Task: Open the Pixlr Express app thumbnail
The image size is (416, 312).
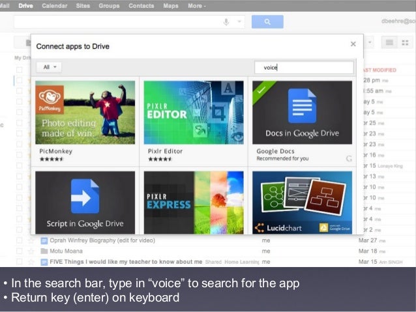Action: click(194, 203)
